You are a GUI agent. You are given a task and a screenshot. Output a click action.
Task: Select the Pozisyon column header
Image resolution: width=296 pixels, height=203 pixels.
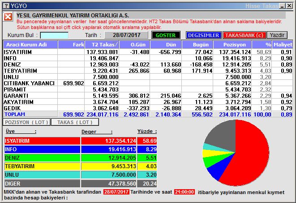coord(232,45)
